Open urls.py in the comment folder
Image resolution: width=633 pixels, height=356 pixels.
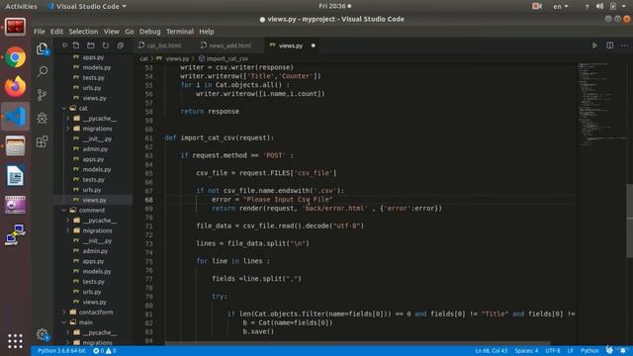coord(92,292)
